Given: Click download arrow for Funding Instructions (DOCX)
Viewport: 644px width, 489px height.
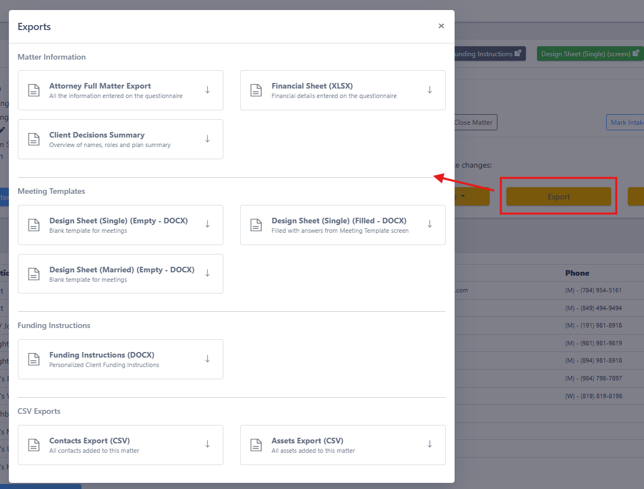Looking at the screenshot, I should point(207,359).
